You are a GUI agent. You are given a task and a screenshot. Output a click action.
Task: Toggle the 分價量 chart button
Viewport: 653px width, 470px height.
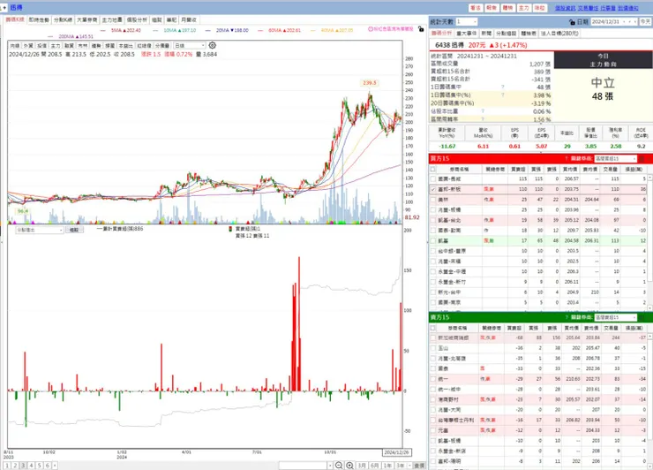tap(162, 45)
